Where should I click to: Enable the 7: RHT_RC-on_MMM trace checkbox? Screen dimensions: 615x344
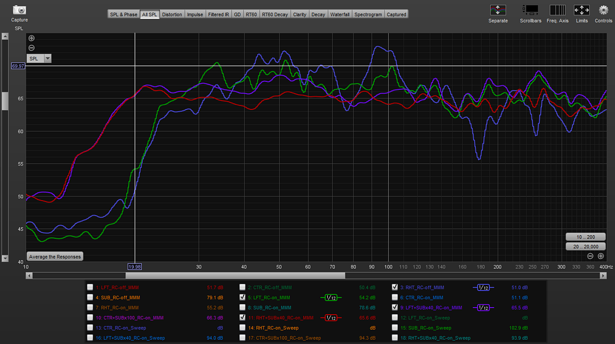(90, 308)
